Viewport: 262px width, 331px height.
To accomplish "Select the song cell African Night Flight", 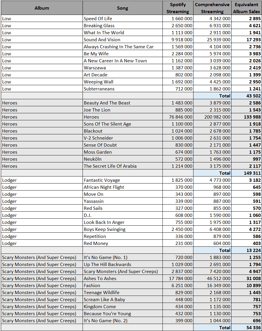I will point(123,187).
